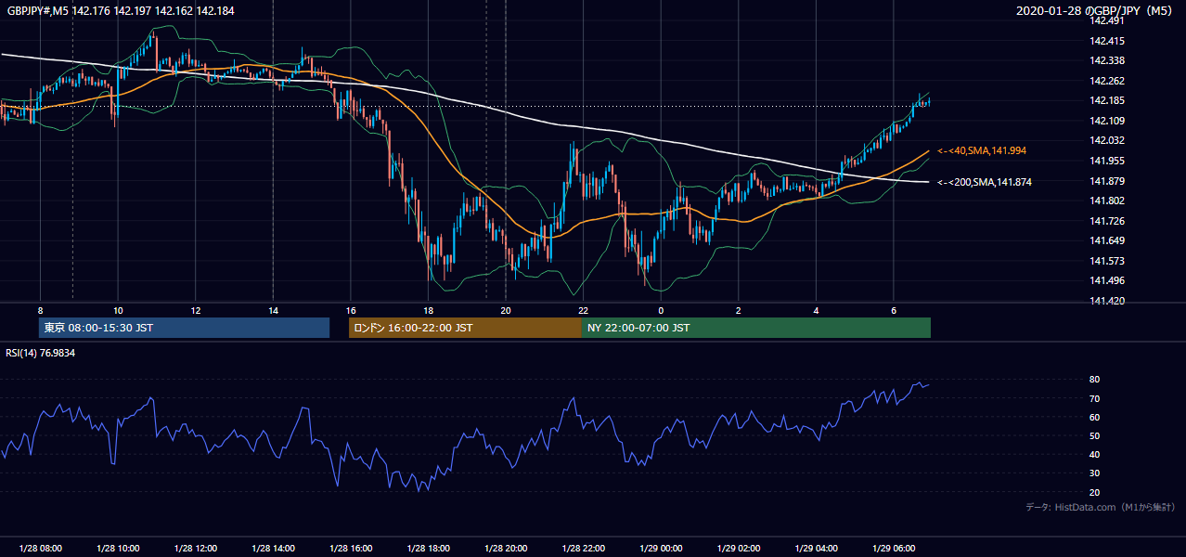Click the 141.420 price axis label
The image size is (1186, 557).
point(1106,301)
